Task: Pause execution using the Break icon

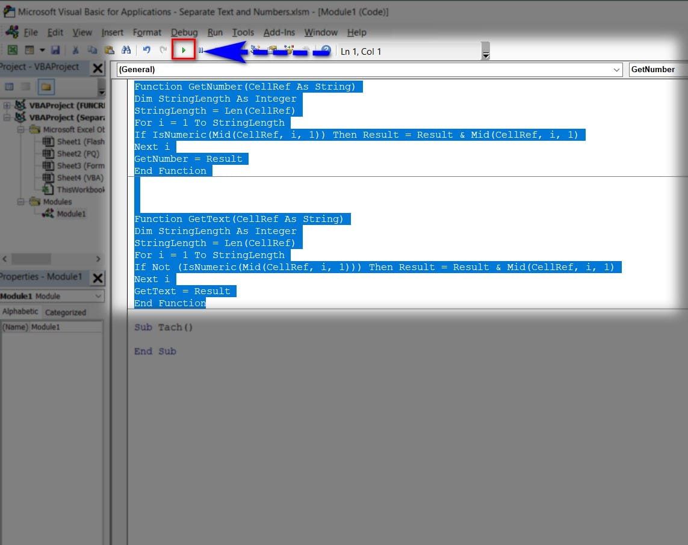Action: pyautogui.click(x=202, y=49)
